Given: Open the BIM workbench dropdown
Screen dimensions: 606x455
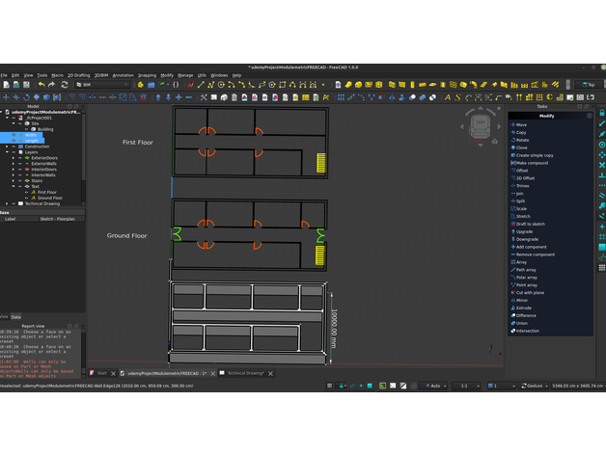Looking at the screenshot, I should (x=105, y=85).
